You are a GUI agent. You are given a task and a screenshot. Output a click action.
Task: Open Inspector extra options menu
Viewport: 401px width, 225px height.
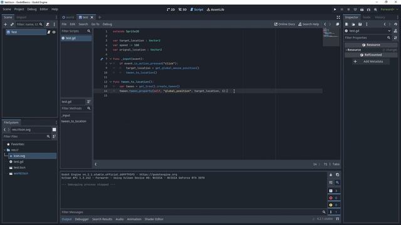367,24
